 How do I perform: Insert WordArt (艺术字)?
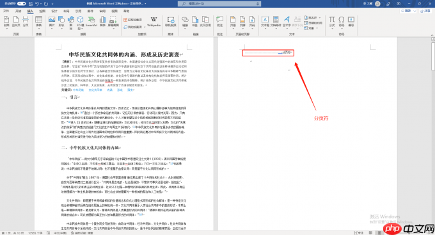coord(287,22)
